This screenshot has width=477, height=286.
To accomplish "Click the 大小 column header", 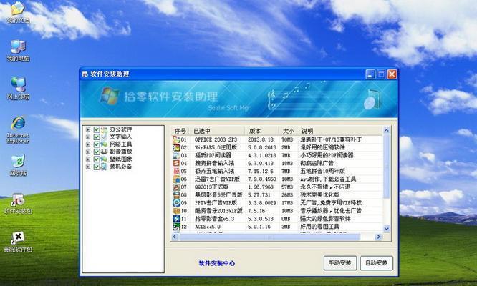I will point(287,131).
